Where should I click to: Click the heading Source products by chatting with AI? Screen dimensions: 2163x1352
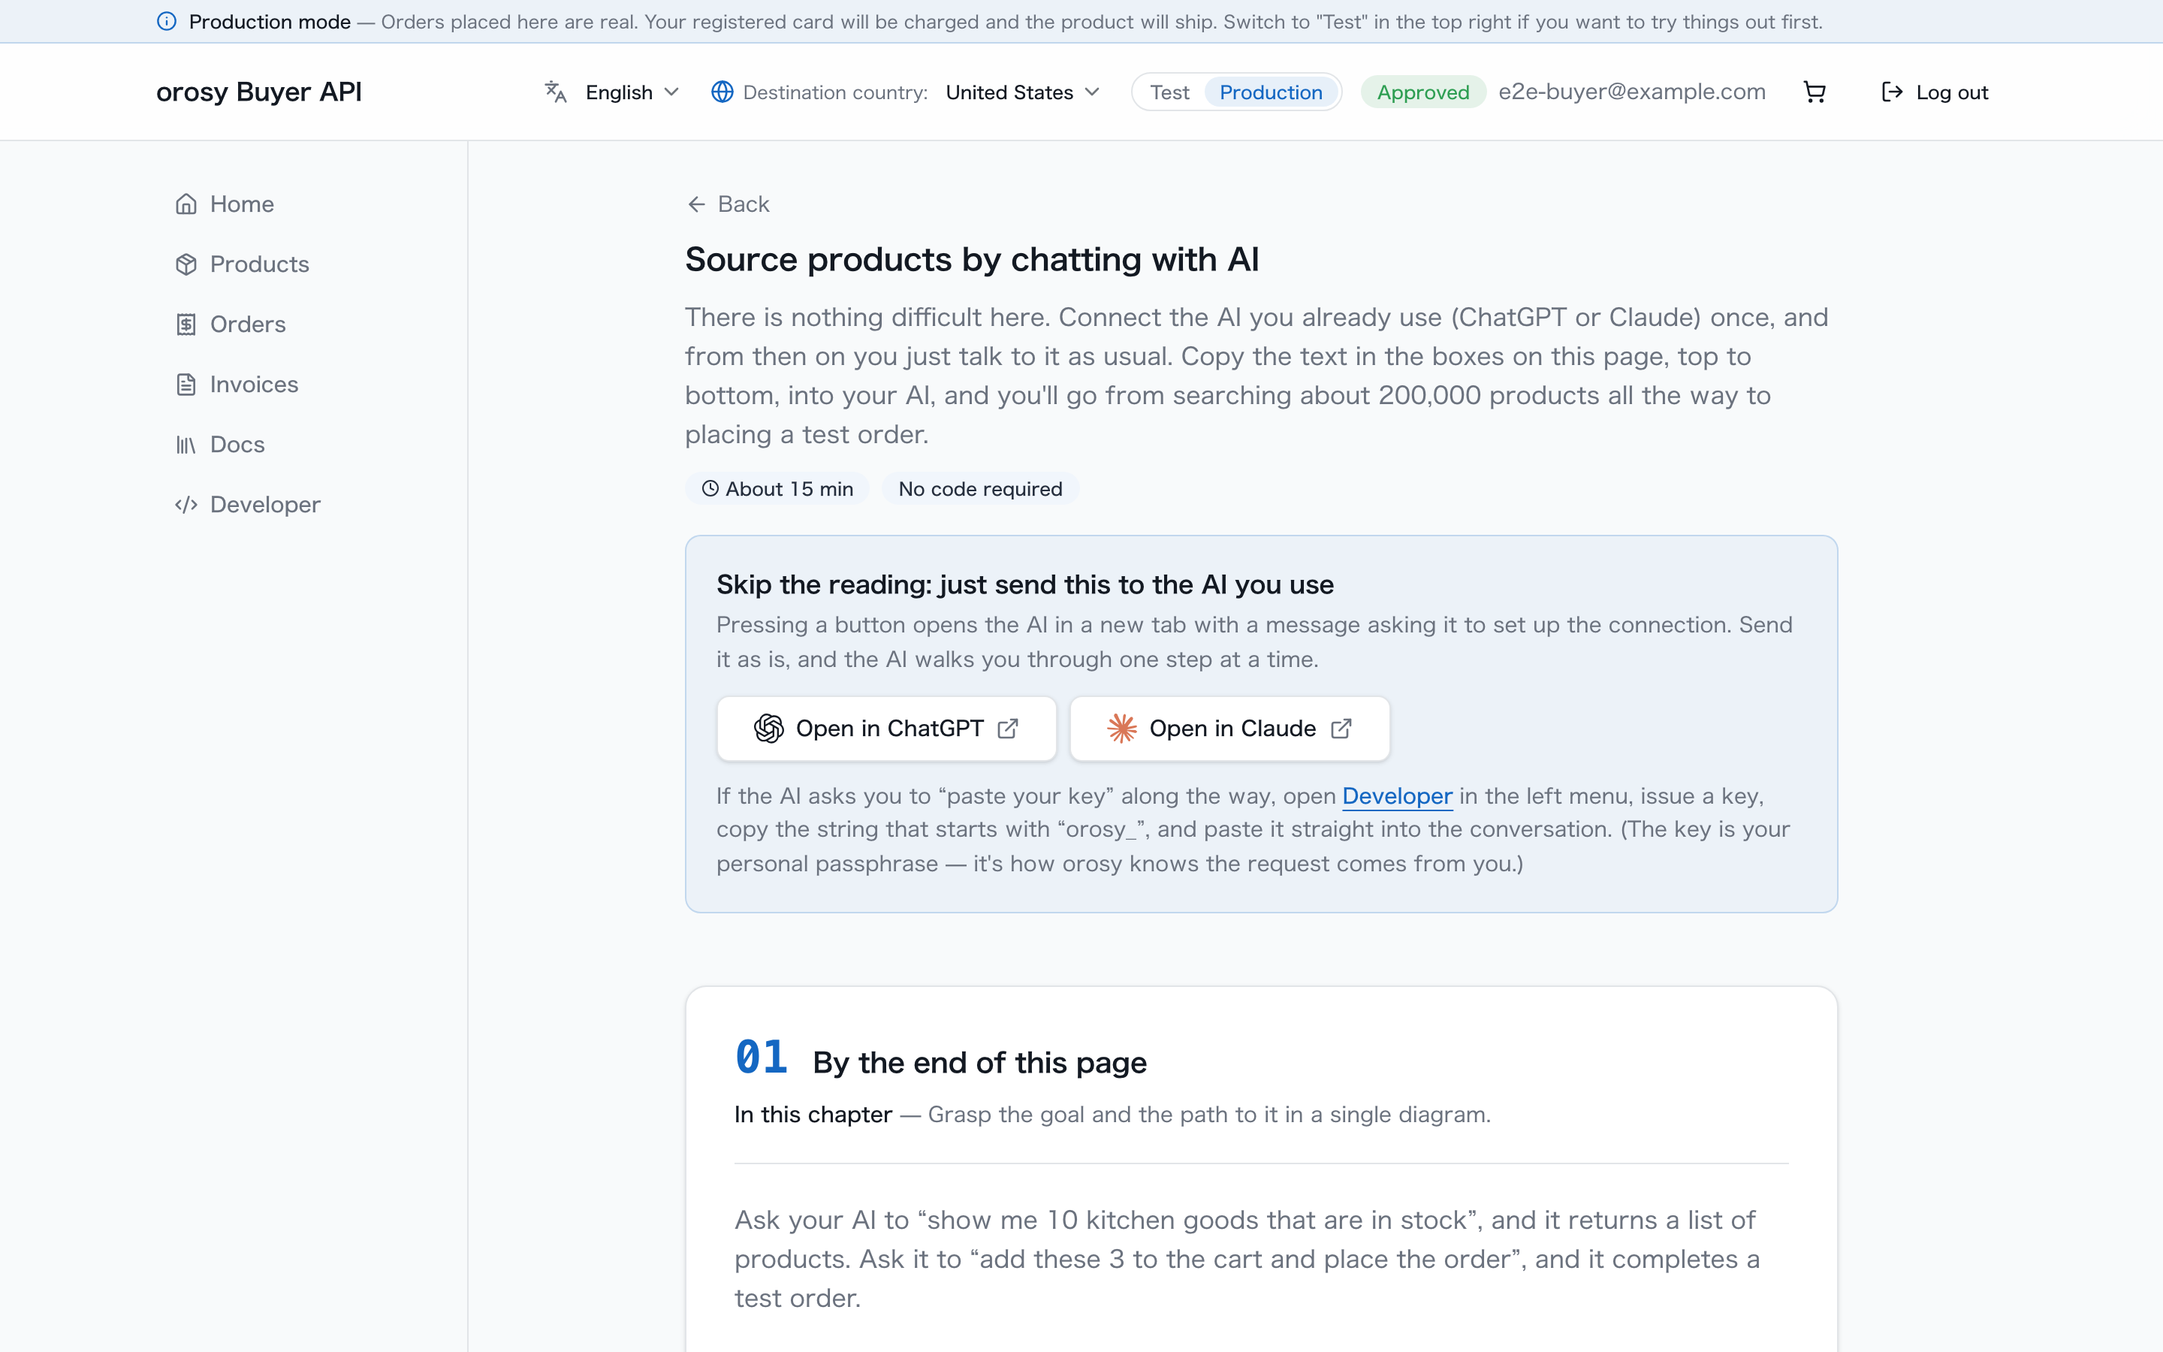click(x=972, y=259)
